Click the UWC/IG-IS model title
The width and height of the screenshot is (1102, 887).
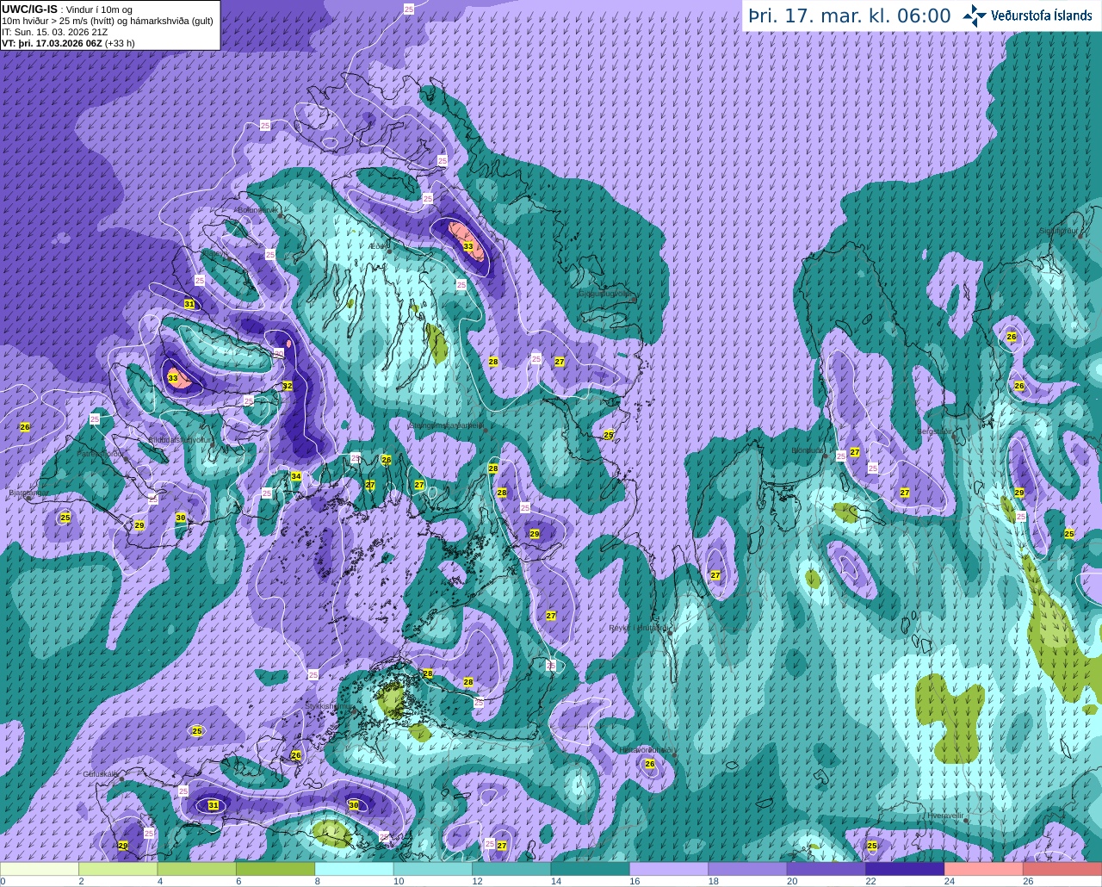(x=30, y=9)
